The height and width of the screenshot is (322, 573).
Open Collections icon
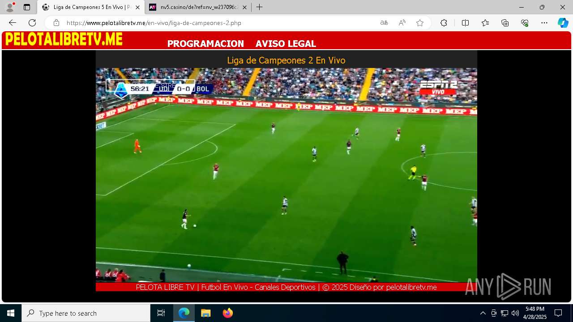505,23
